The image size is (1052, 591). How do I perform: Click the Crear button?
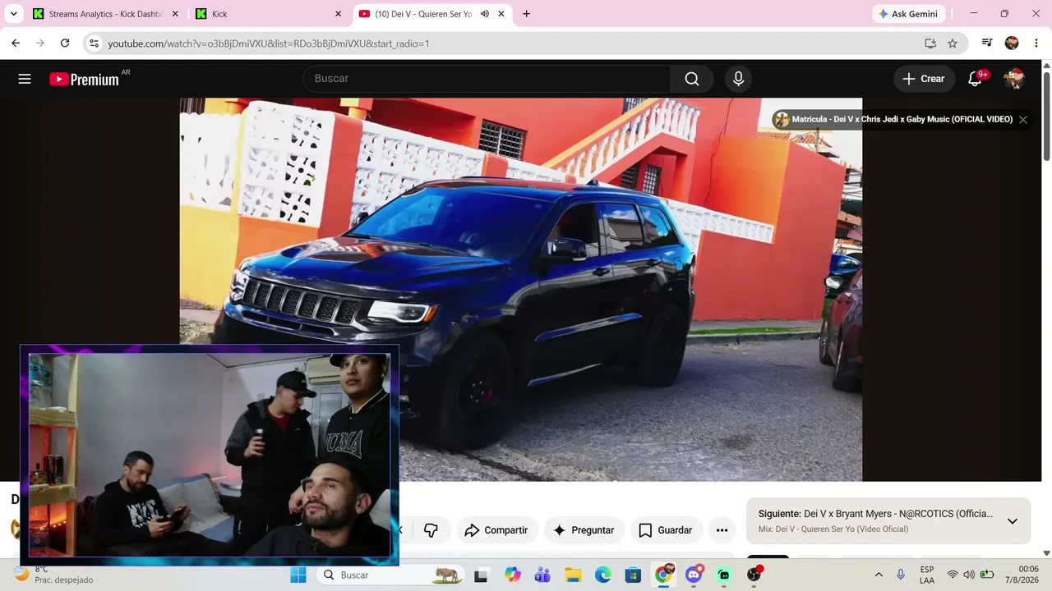pos(924,79)
